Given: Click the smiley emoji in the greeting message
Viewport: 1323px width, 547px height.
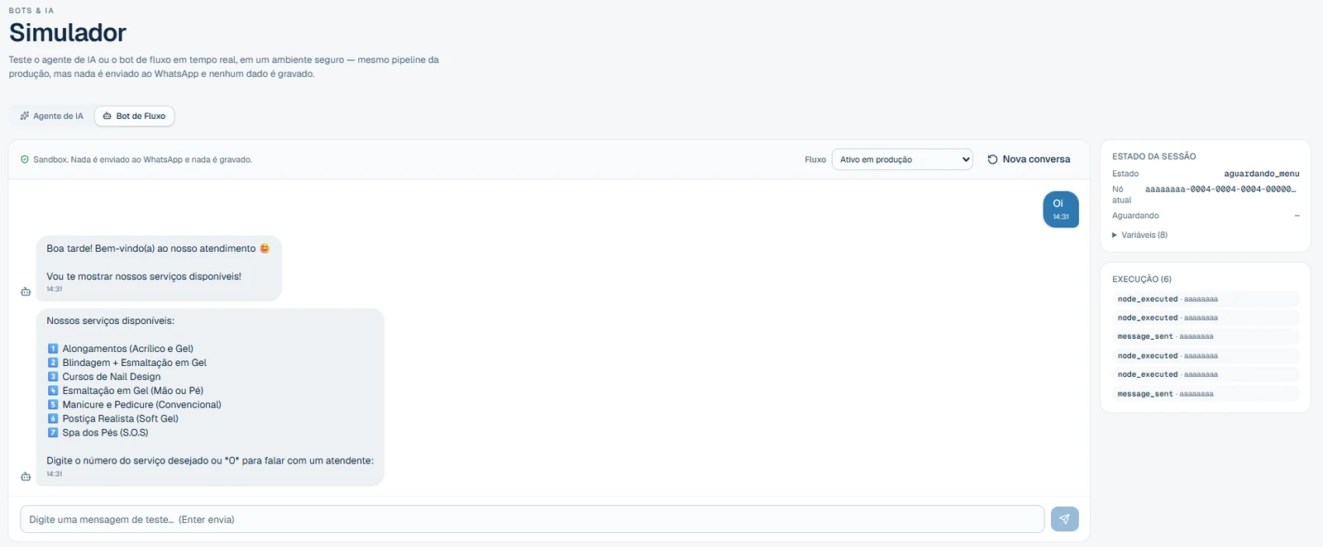Looking at the screenshot, I should (x=265, y=249).
